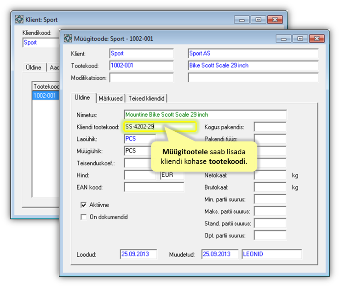Focus the Opt. partii suurus field

tap(270, 236)
